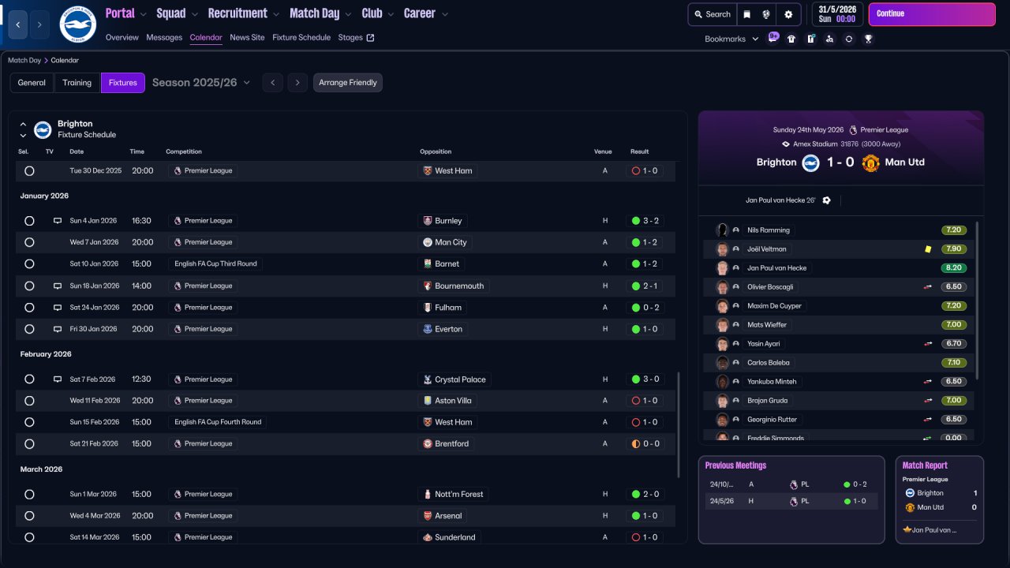Toggle the Brighton fixture schedule team switcher arrows
The width and height of the screenshot is (1010, 568).
(x=23, y=130)
